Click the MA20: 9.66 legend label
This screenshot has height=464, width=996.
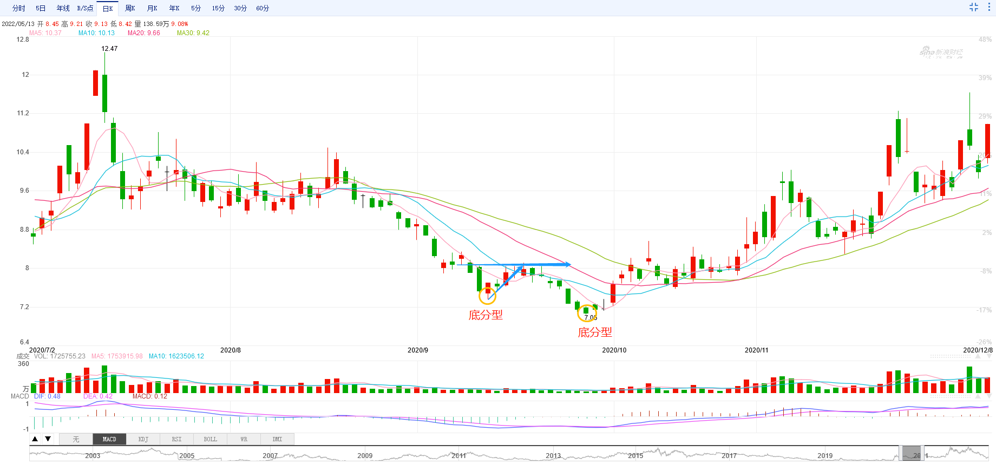pos(144,33)
